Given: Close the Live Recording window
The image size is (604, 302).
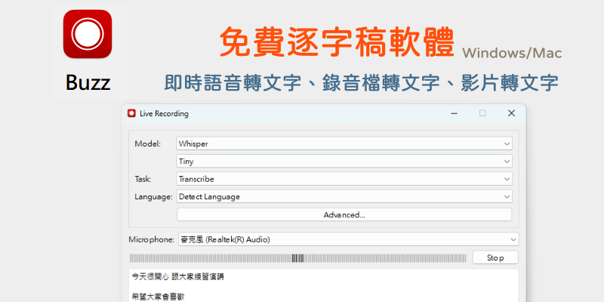Looking at the screenshot, I should click(511, 113).
